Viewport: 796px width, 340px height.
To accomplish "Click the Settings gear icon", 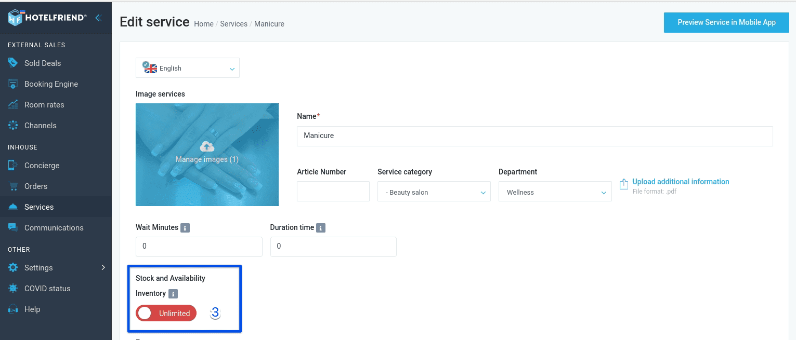I will tap(13, 267).
